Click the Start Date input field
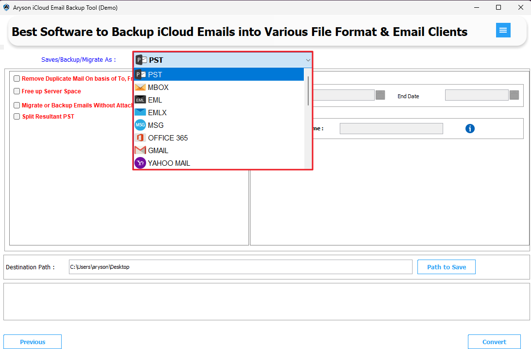 click(x=343, y=95)
